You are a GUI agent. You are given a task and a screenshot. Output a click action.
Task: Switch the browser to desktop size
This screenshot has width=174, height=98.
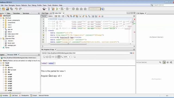(x=44, y=57)
